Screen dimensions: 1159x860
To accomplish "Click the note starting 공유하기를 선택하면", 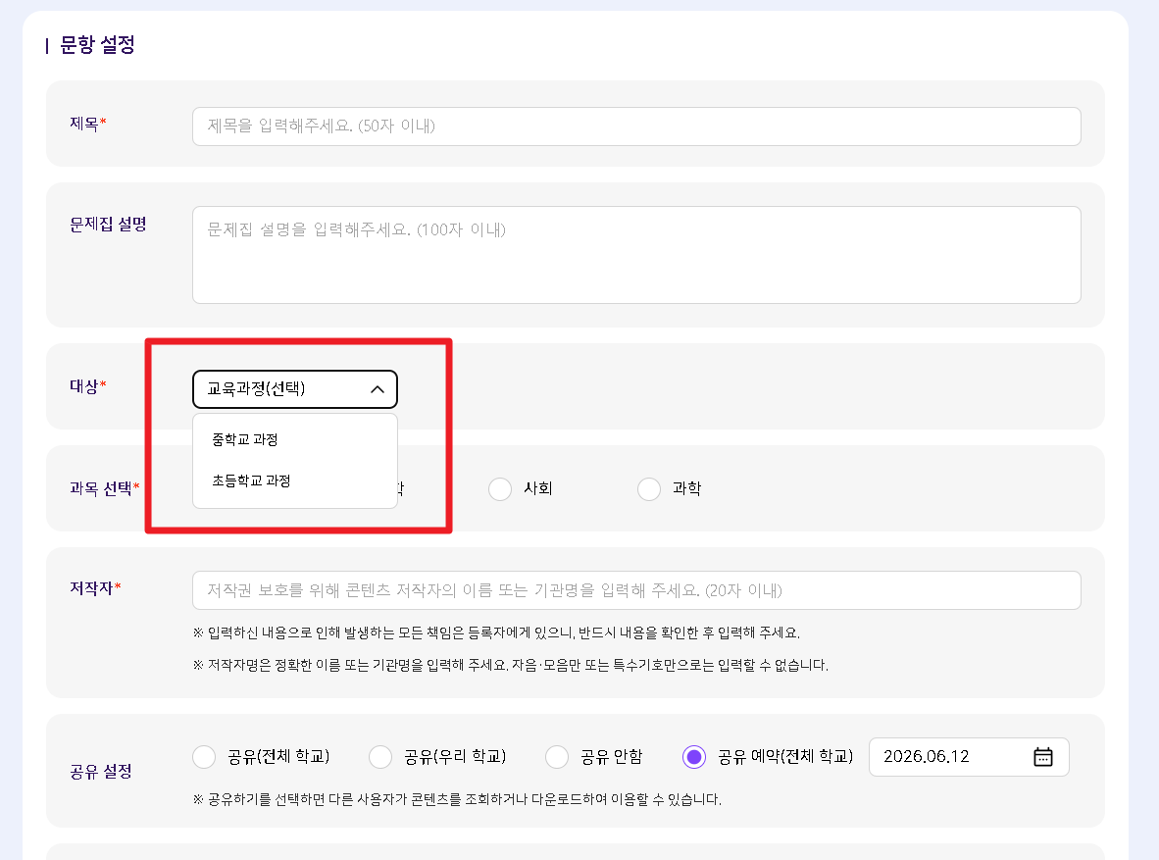I will click(x=457, y=799).
